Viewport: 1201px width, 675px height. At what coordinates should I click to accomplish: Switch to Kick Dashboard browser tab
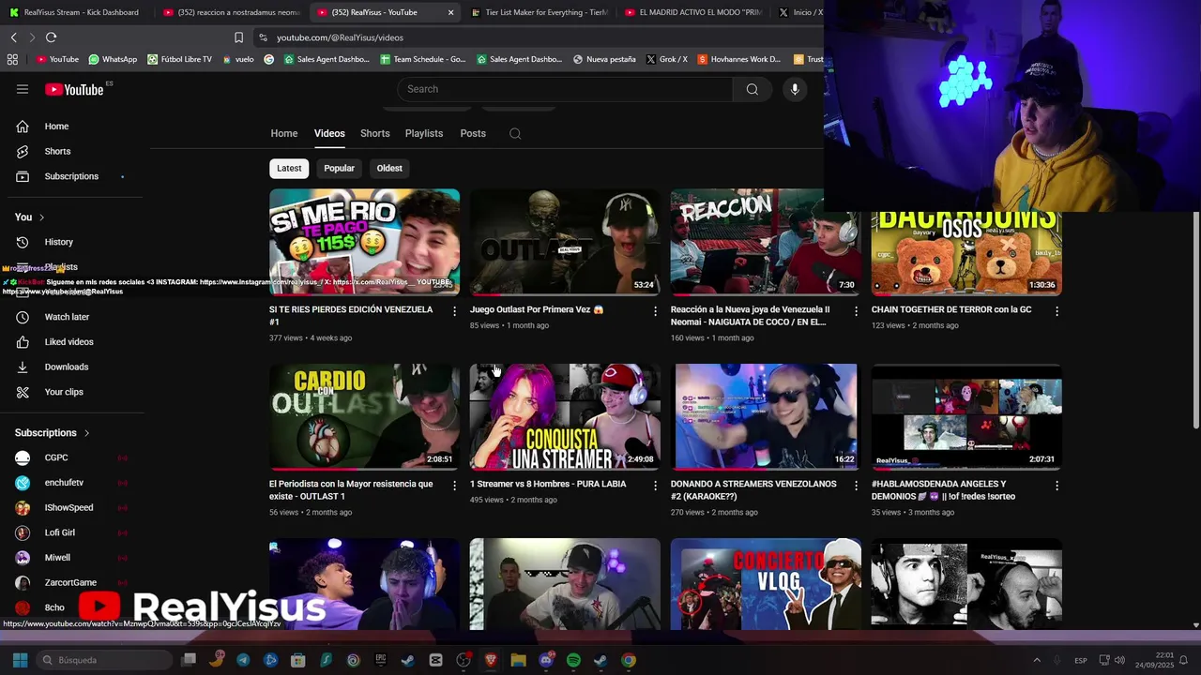click(x=75, y=12)
